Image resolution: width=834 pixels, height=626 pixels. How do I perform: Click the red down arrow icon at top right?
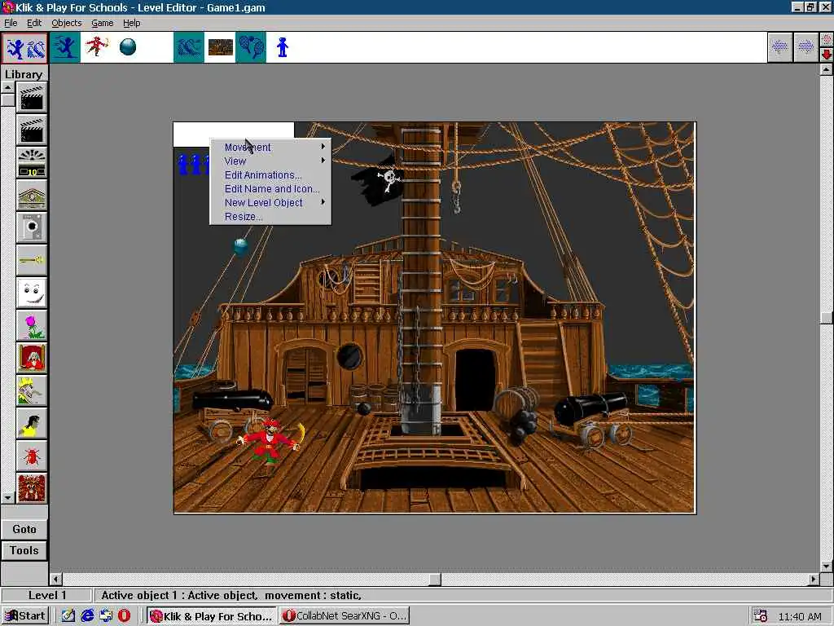(x=826, y=55)
